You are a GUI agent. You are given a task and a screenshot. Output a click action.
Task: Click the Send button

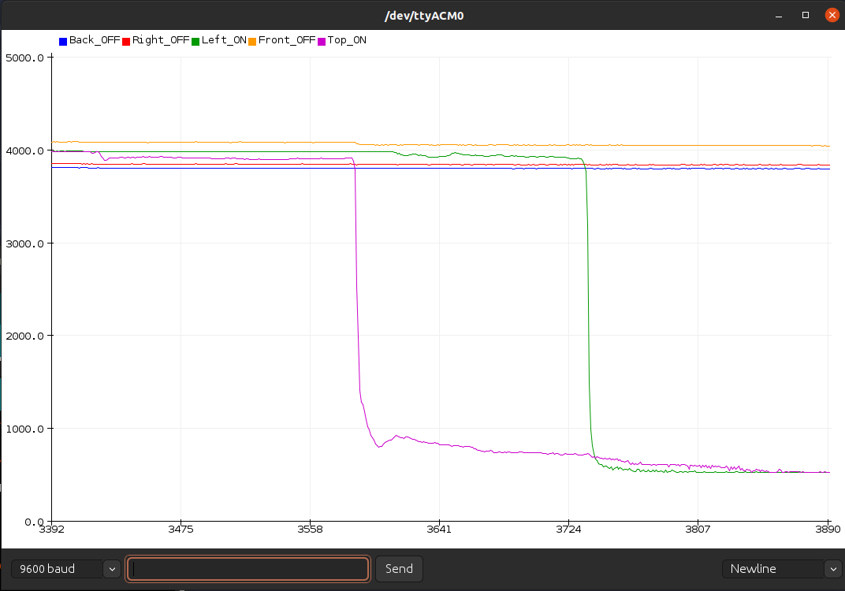(x=399, y=569)
